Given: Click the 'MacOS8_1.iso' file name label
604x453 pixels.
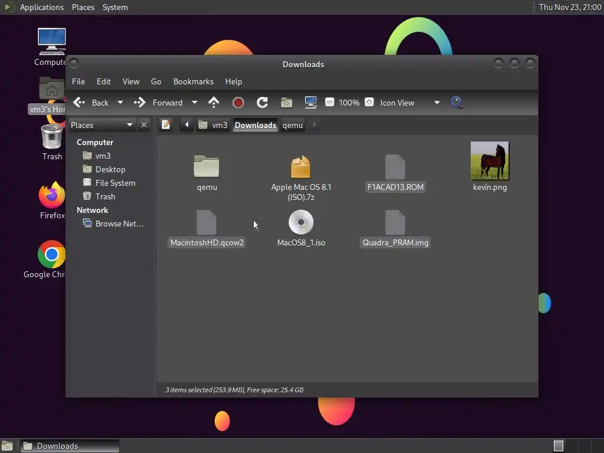Looking at the screenshot, I should 301,242.
